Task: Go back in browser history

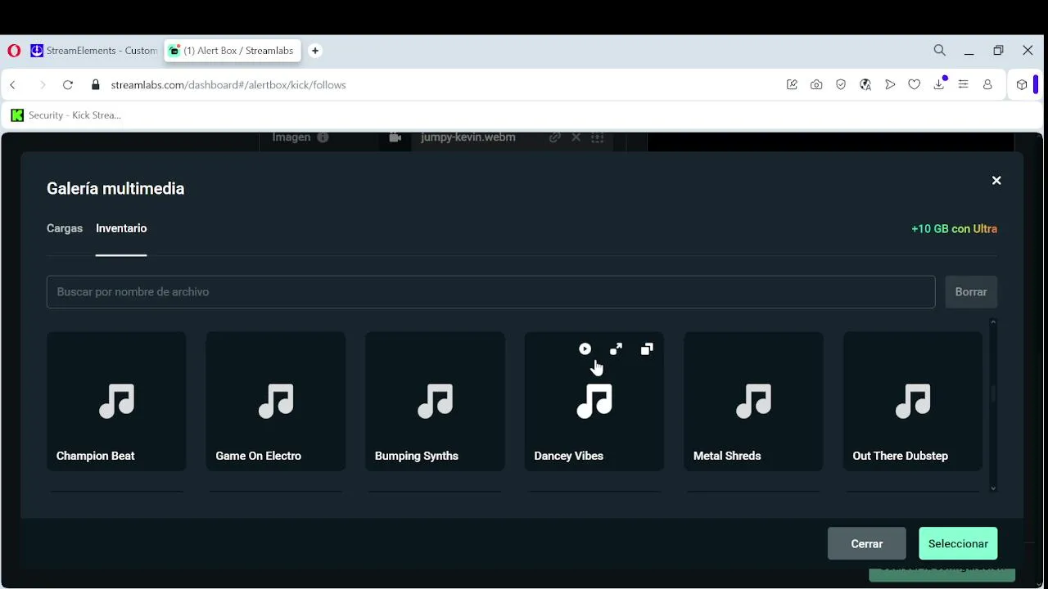Action: pos(13,85)
